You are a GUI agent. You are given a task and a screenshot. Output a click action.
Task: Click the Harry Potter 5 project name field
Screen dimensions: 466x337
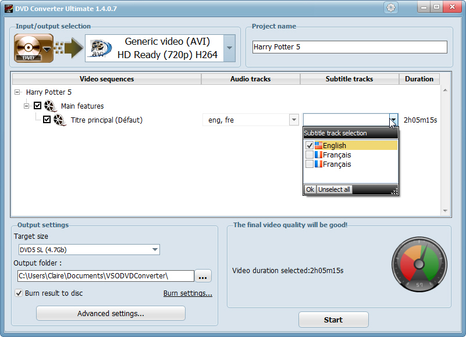click(x=349, y=46)
